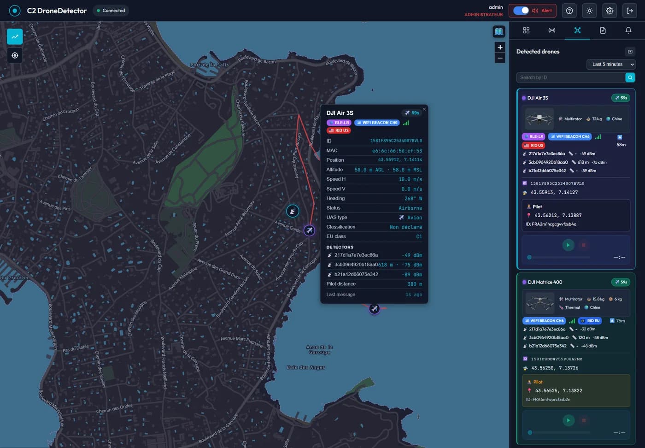Click the DJI Matrice 400 card title

(545, 282)
